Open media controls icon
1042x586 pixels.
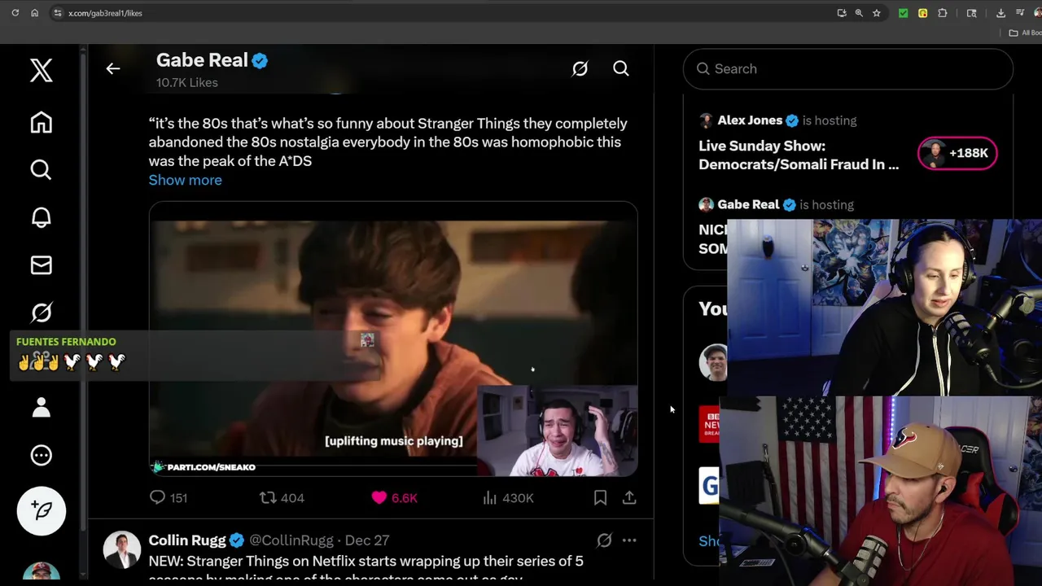[1020, 13]
